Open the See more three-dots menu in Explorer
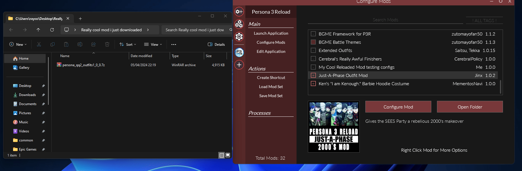Screen dimensions: 522x171 [x=174, y=44]
